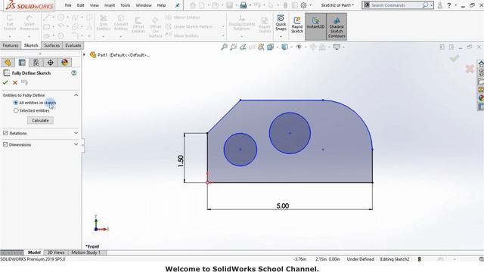484x272 pixels.
Task: Open the Motion Study 1 tab
Action: (x=85, y=252)
